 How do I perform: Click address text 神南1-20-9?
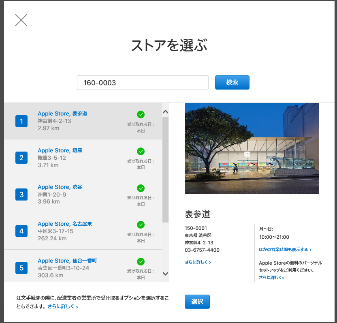52,195
